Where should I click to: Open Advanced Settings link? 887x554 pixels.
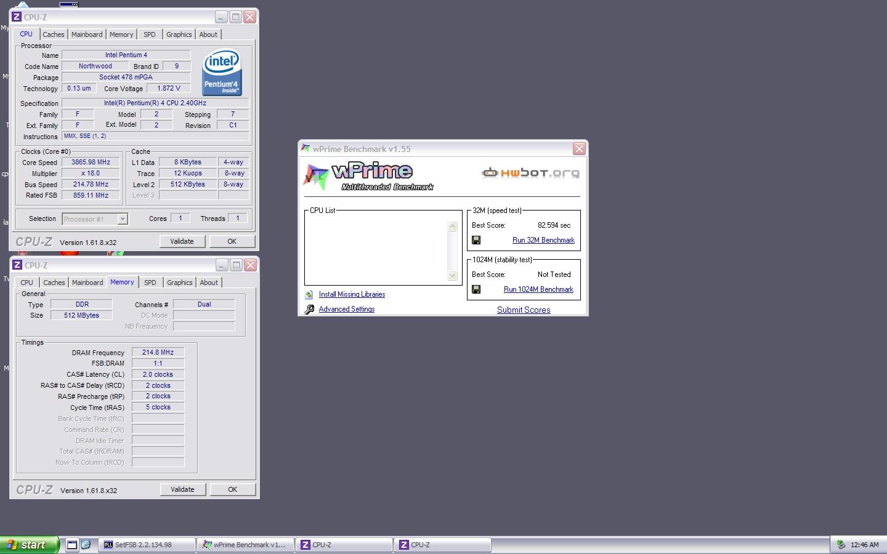pyautogui.click(x=347, y=309)
